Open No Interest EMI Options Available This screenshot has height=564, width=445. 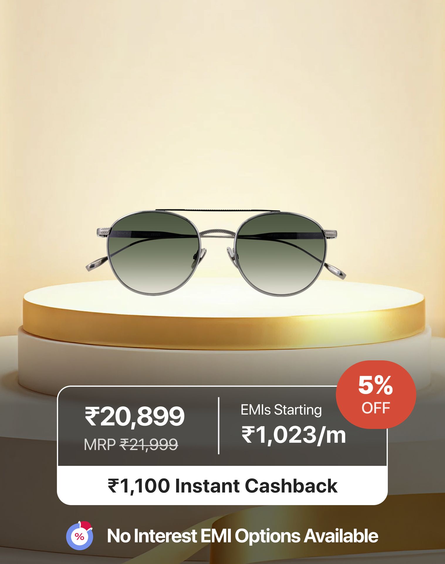pyautogui.click(x=242, y=536)
